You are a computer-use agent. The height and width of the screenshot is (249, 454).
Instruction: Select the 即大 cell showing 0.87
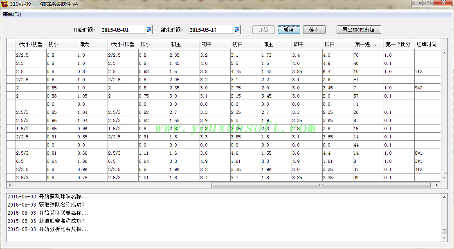(92, 71)
